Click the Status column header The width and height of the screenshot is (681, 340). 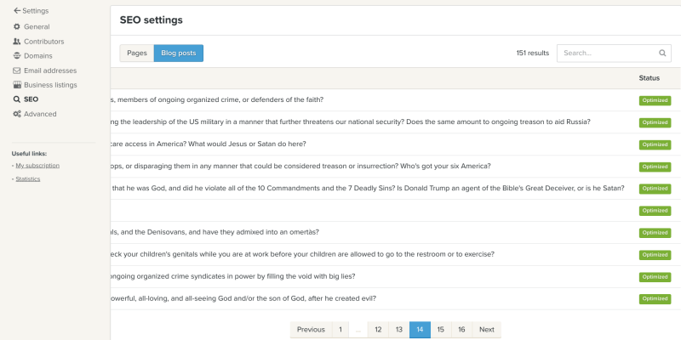point(650,78)
